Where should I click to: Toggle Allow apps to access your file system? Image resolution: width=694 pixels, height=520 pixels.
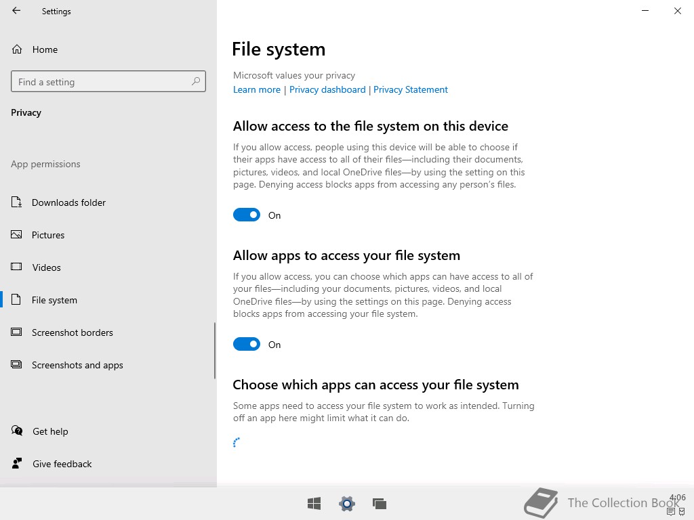(x=247, y=344)
